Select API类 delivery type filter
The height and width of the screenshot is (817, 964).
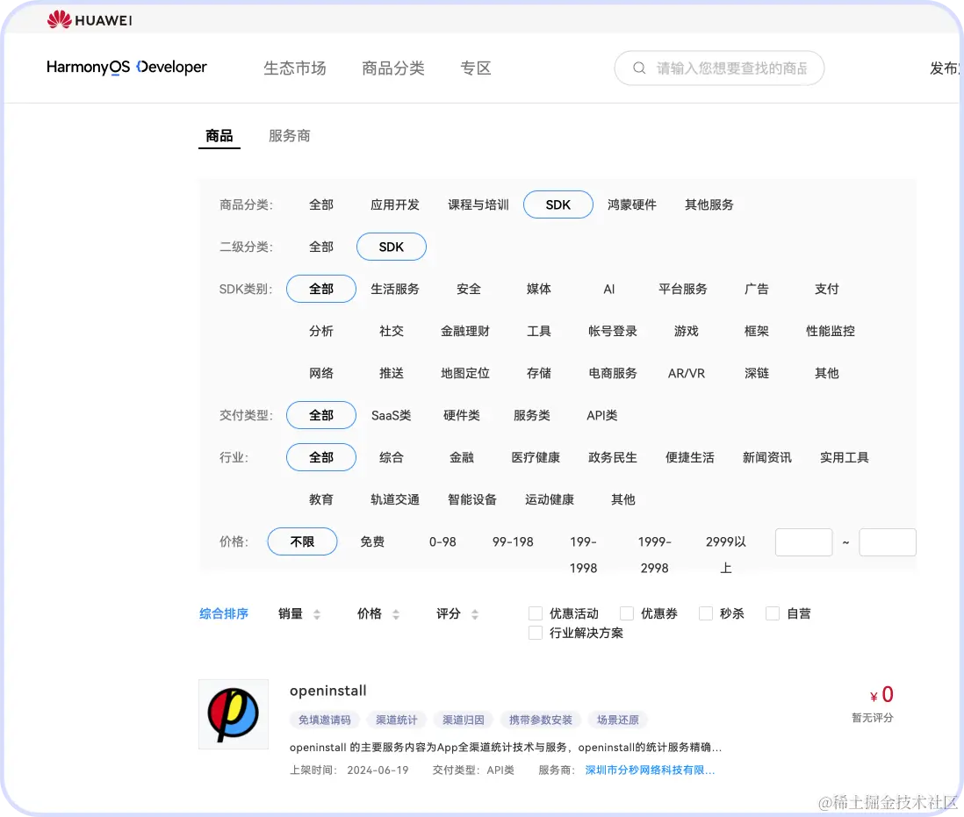[x=602, y=415]
